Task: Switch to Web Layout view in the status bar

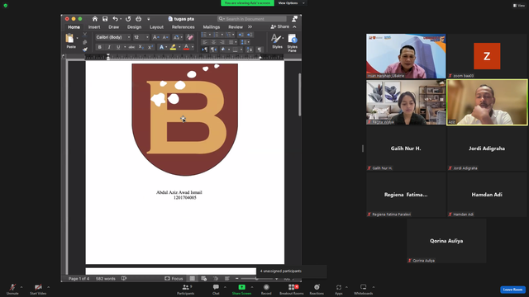Action: click(204, 279)
